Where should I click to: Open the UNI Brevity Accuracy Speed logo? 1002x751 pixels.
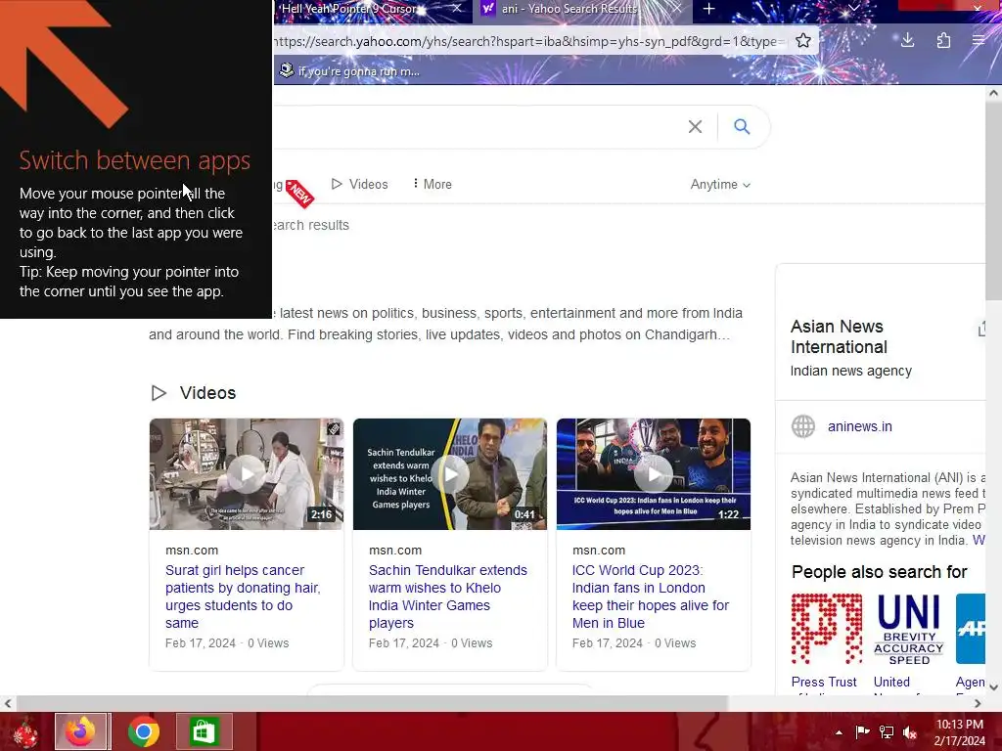909,629
